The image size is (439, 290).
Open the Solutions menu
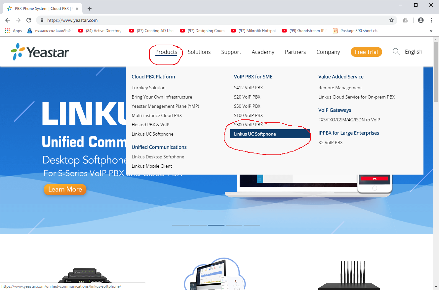pos(199,52)
